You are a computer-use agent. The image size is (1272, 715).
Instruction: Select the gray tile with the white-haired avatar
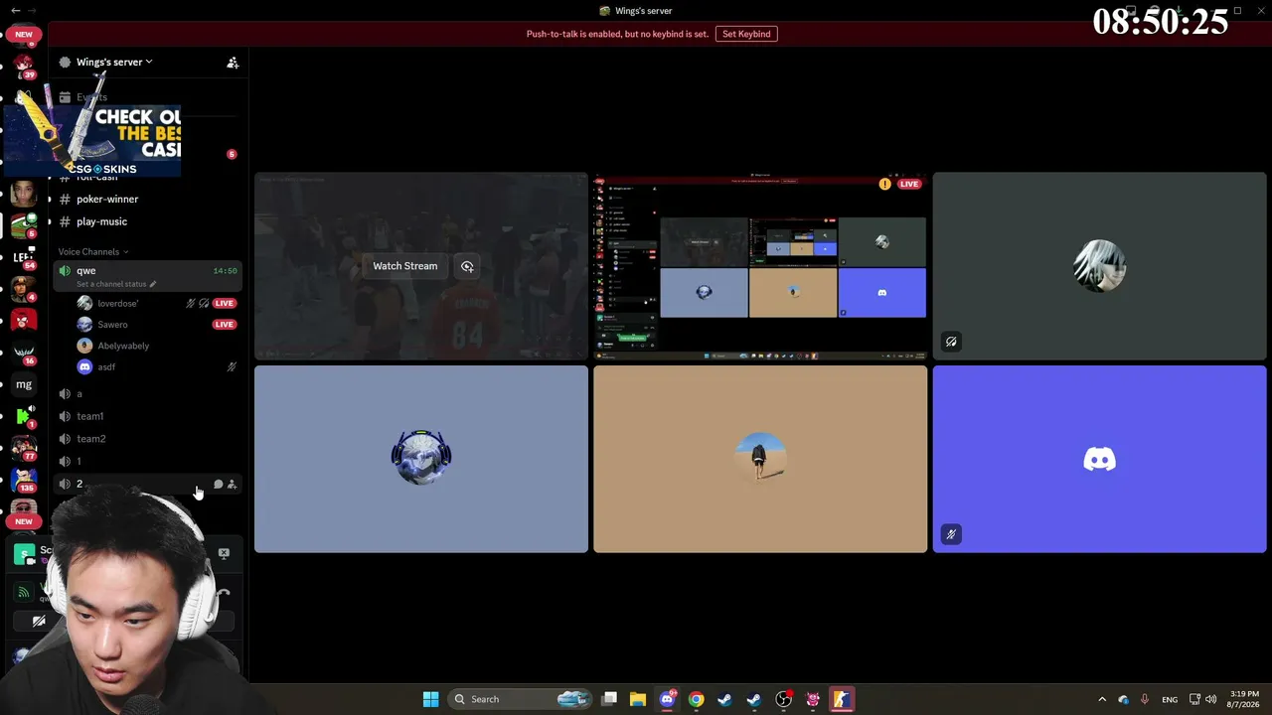1099,266
